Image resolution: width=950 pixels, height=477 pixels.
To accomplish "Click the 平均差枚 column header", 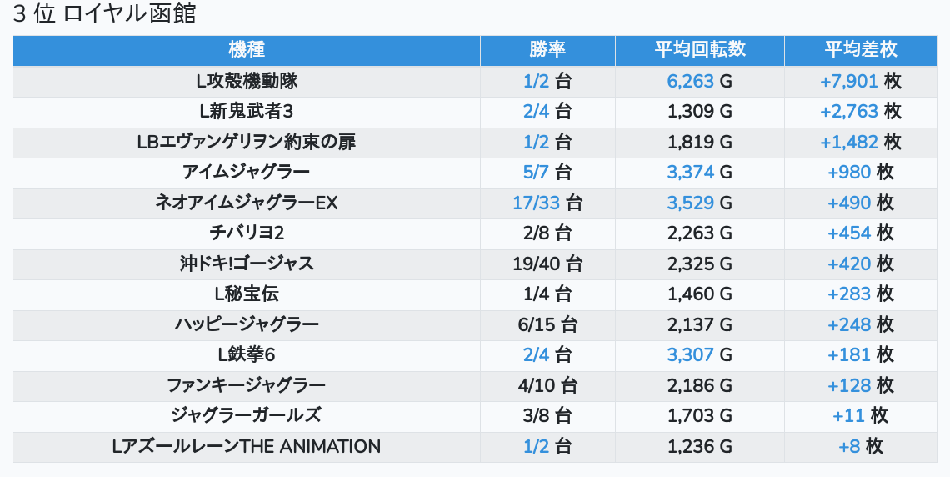I will point(860,50).
